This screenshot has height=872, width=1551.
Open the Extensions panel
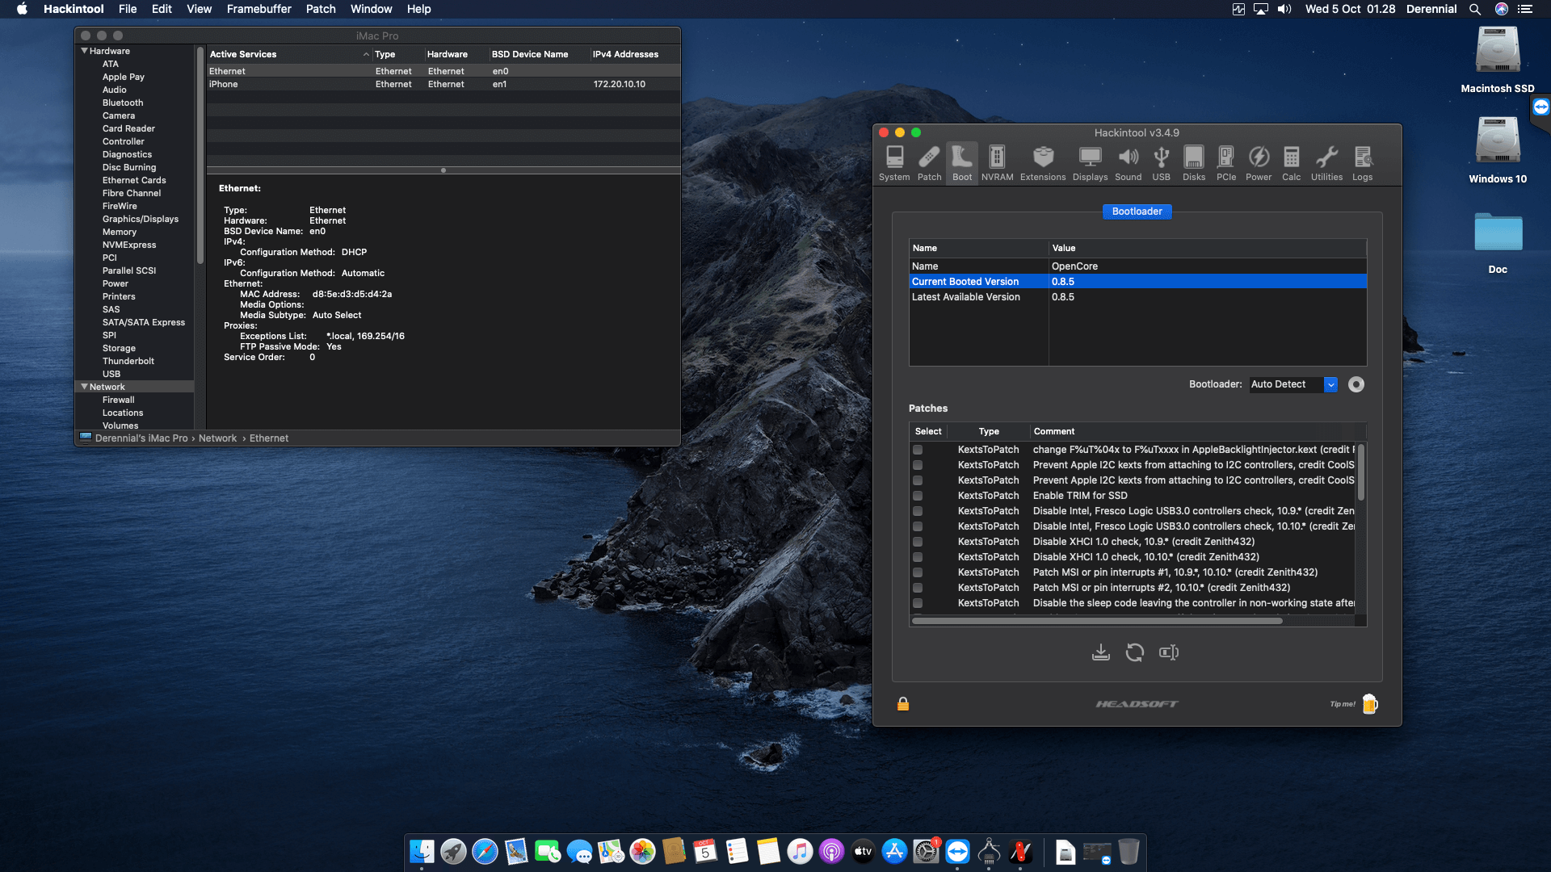click(1042, 161)
